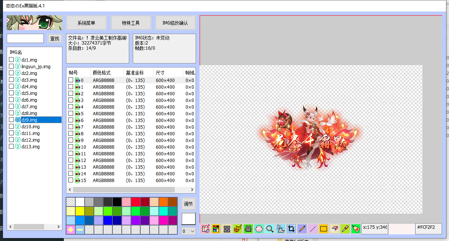
Task: Select the Eraser tool
Action: [334, 229]
